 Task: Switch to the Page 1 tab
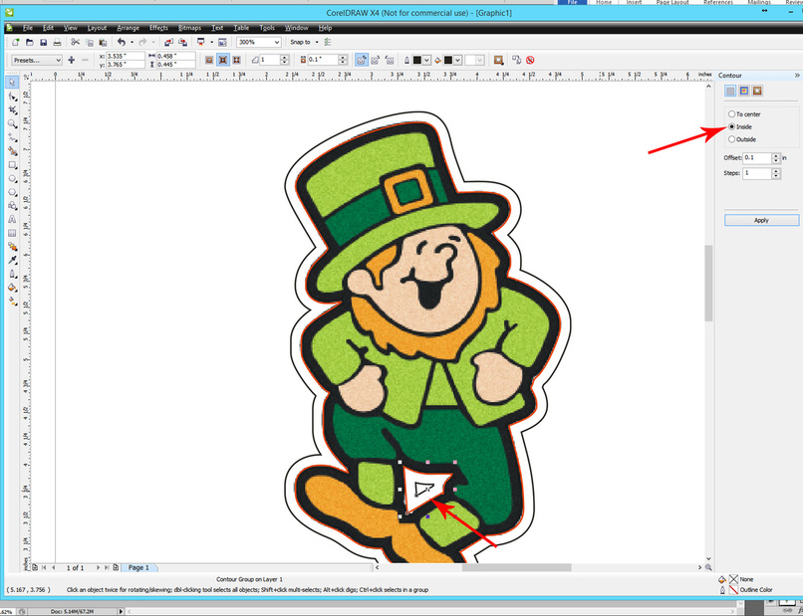coord(137,567)
